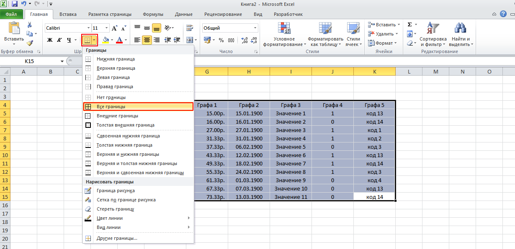Open Сортировка и фильтр menu

[433, 34]
